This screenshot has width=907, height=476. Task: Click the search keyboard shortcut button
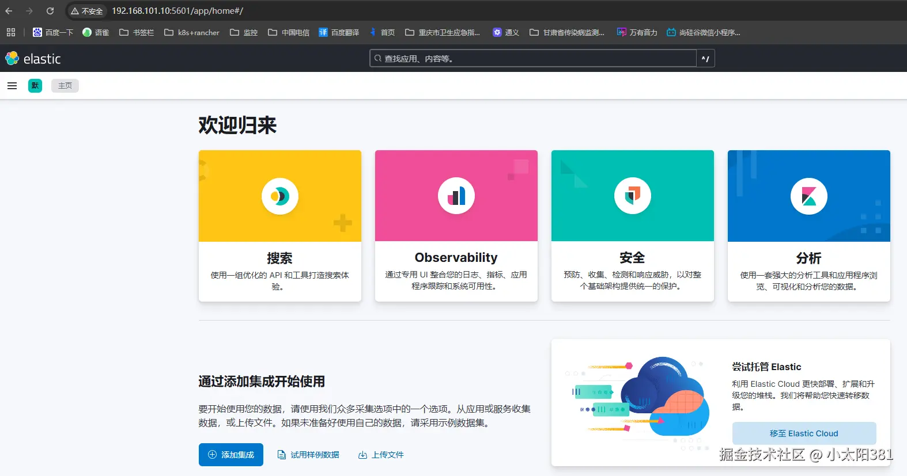(705, 58)
